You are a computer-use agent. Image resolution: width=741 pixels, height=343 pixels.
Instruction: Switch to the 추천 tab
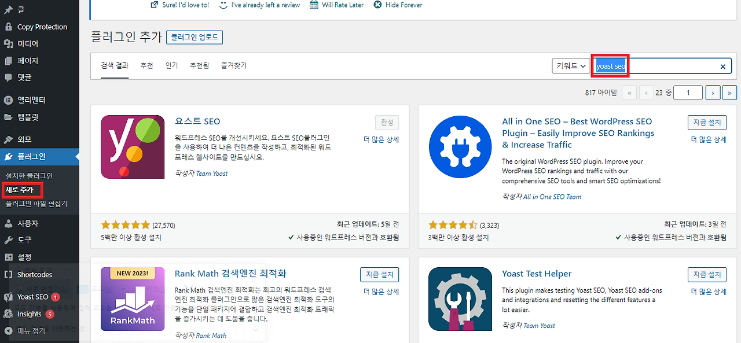[x=146, y=65]
